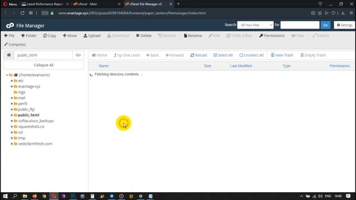Open the Opera Menu
Viewport: 356px width, 200px height.
tap(10, 4)
